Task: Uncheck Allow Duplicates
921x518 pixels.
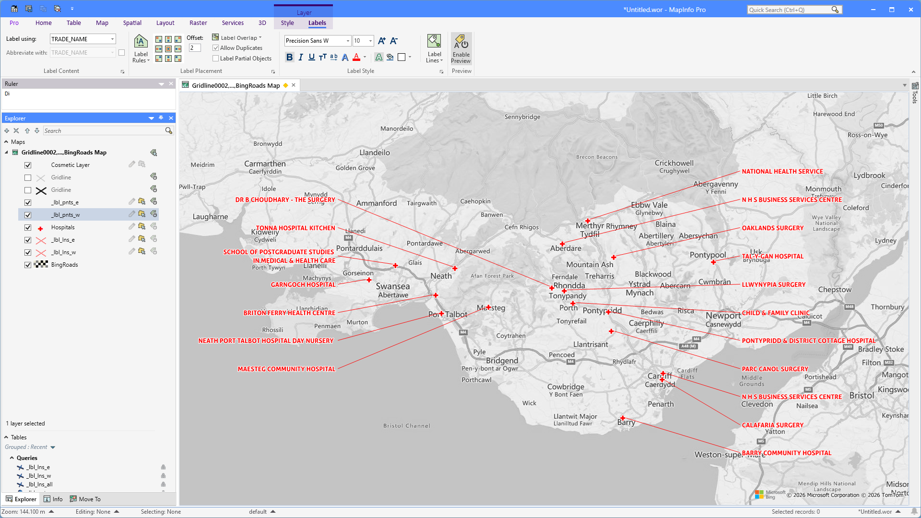Action: (x=216, y=48)
